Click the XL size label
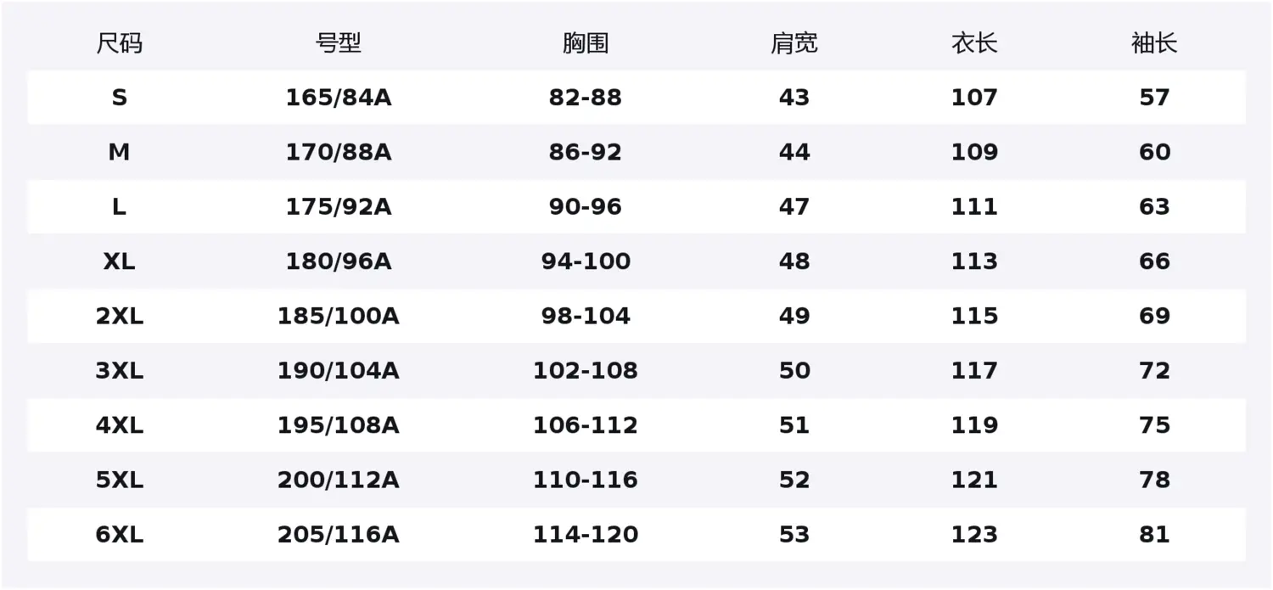The width and height of the screenshot is (1273, 590). [x=119, y=261]
